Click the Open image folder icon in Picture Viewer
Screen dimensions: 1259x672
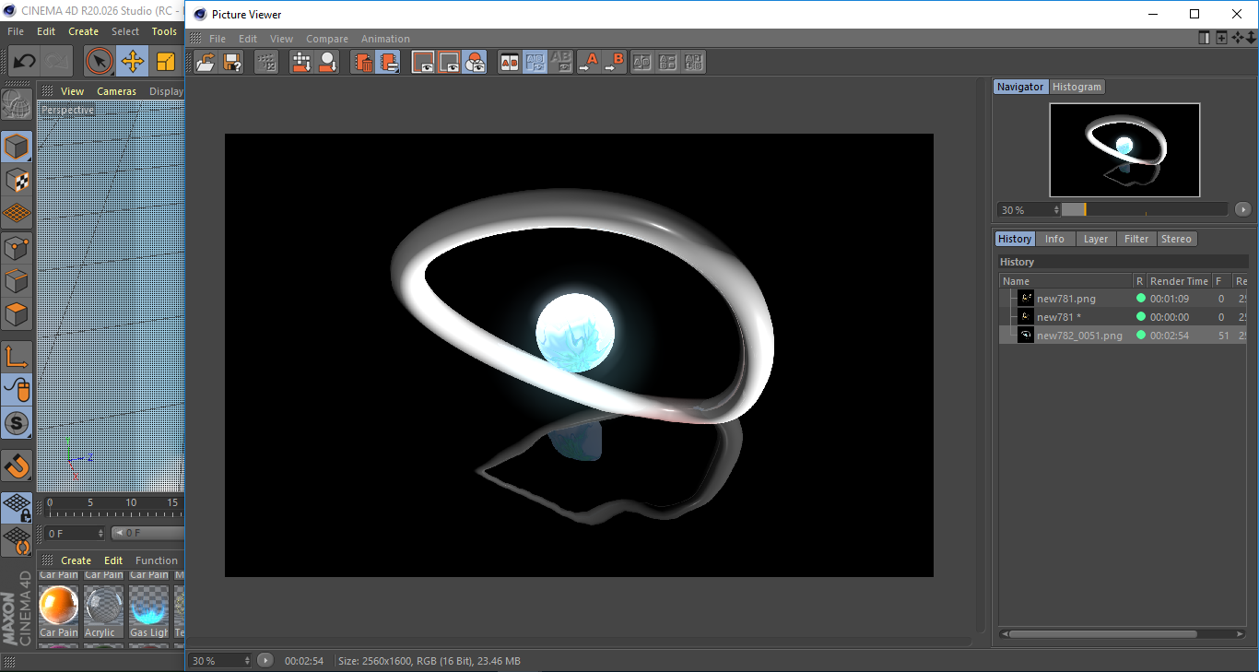point(206,63)
